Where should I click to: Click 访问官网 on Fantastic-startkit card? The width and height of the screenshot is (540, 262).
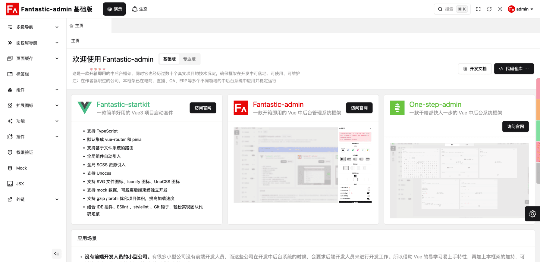[203, 108]
